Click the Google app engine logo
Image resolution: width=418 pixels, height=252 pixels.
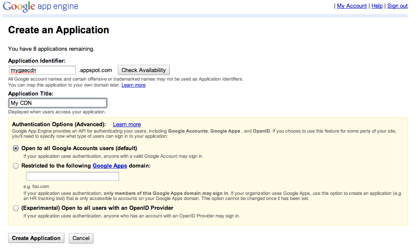pyautogui.click(x=40, y=6)
